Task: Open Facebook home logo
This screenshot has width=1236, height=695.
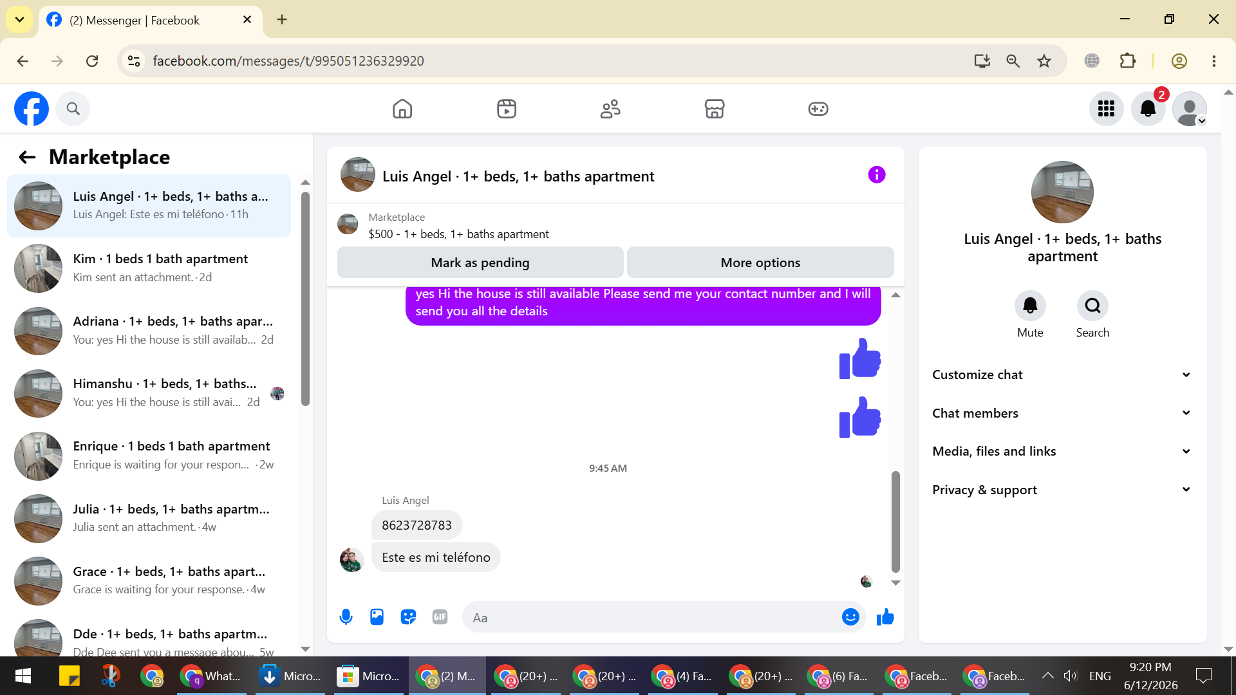Action: pos(32,109)
